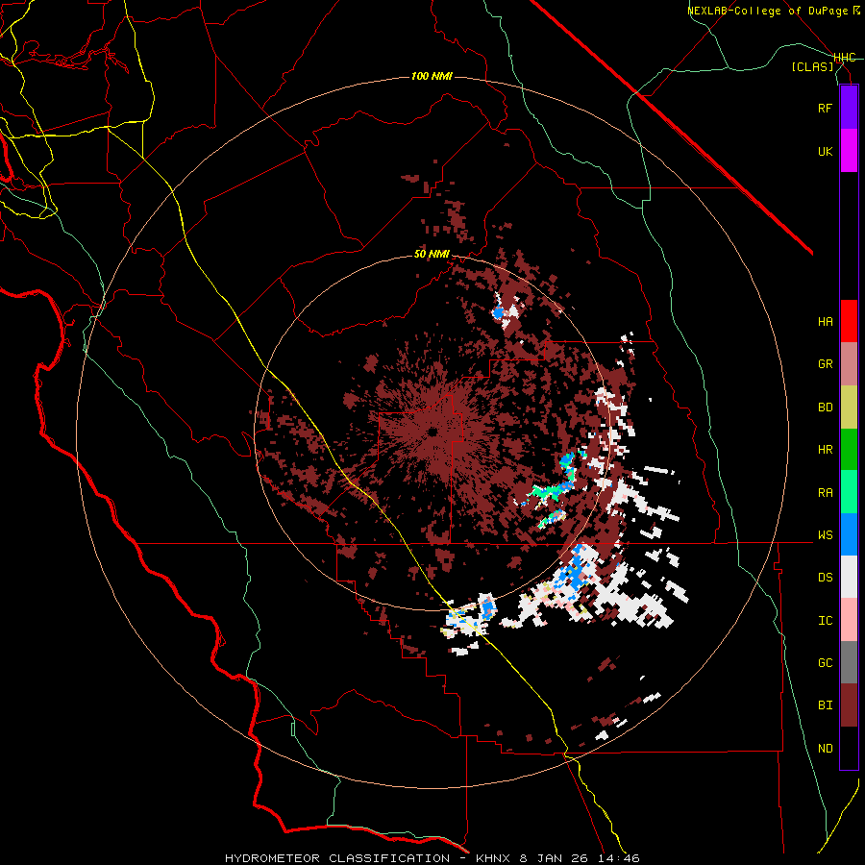
Task: Click the DS white legend swatch
Action: tap(849, 577)
